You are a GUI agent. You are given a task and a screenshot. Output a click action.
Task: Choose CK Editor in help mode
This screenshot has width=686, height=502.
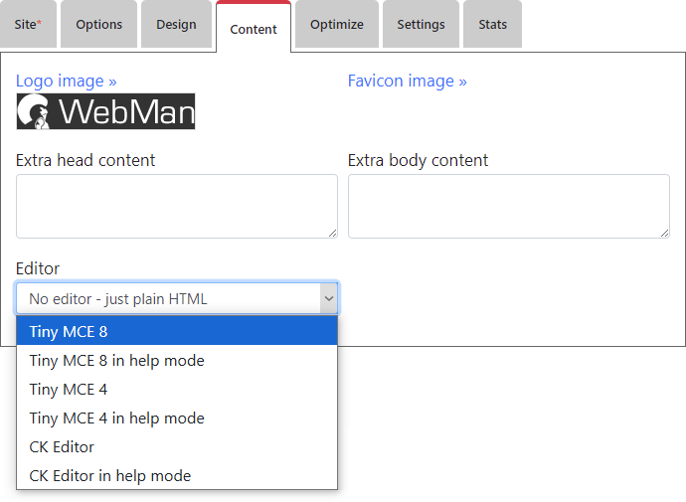(177, 476)
